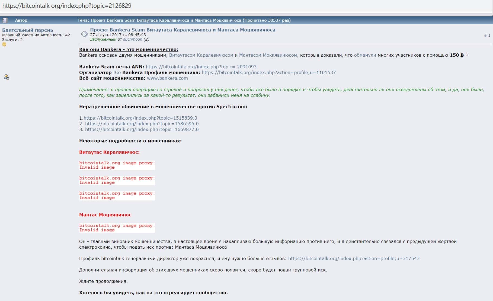Focus the browser address bar URL
493x301 pixels.
click(x=67, y=6)
